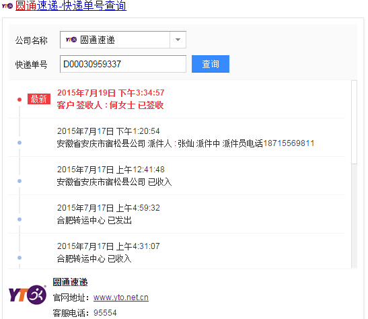Click the red timeline dot for latest status
The image size is (368, 319).
[x=20, y=100]
